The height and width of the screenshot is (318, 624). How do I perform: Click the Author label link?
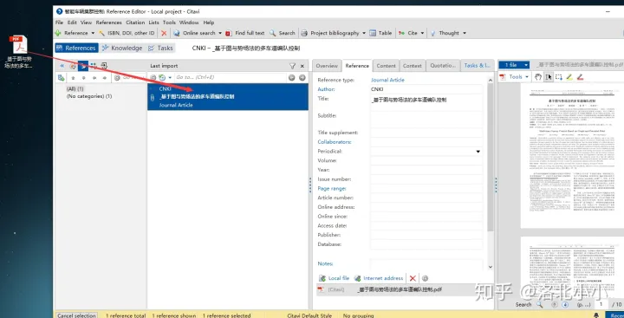click(327, 89)
